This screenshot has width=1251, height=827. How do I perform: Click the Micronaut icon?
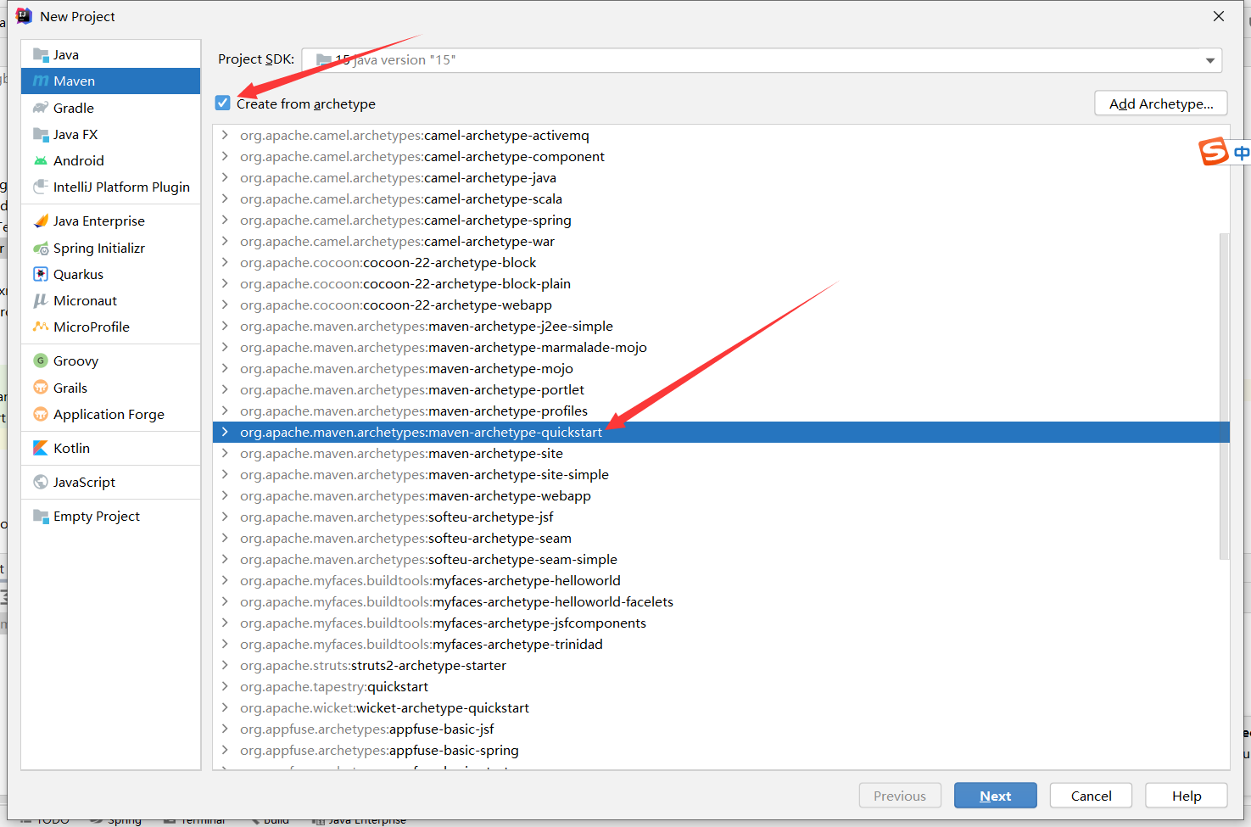coord(41,300)
